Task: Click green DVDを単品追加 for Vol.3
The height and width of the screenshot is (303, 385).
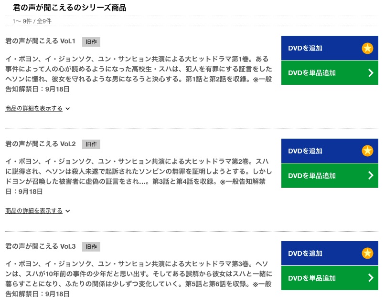Action: (330, 278)
